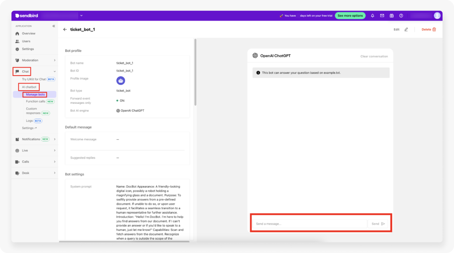Screen dimensions: 454x253
Task: Focus the Send a message input field
Action: coord(309,224)
